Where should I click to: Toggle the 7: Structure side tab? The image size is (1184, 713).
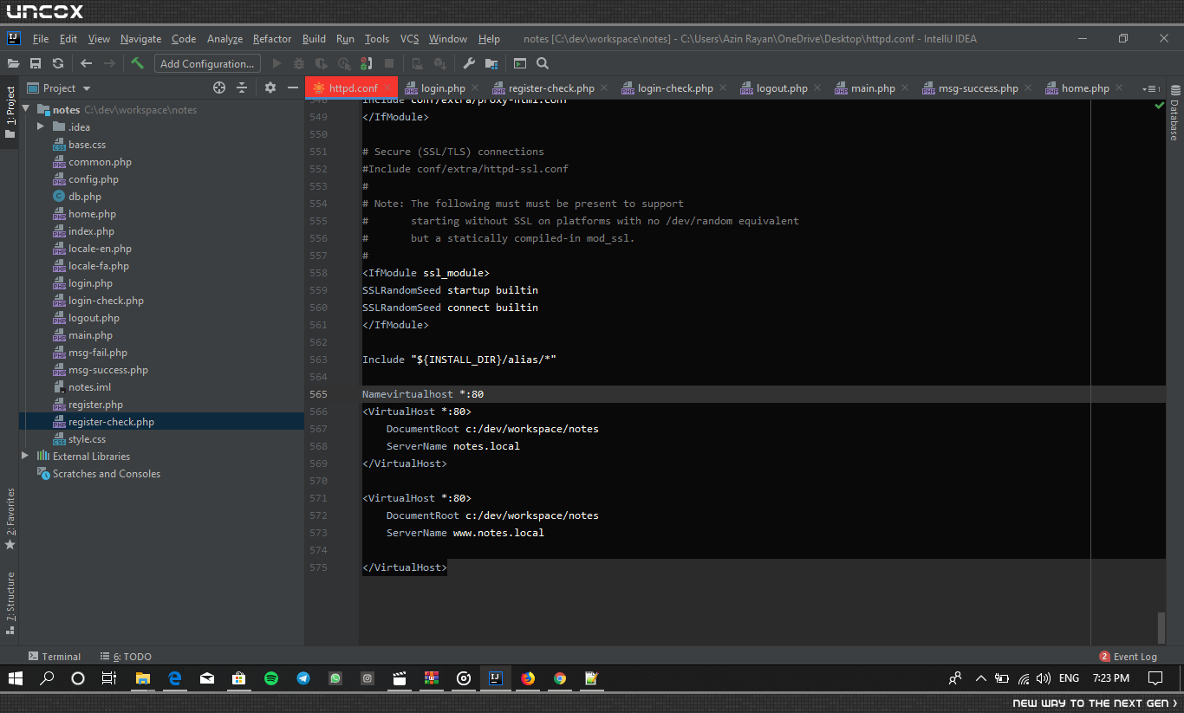click(10, 604)
